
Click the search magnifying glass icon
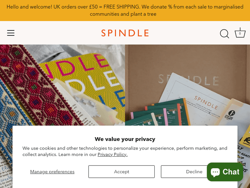click(x=224, y=34)
